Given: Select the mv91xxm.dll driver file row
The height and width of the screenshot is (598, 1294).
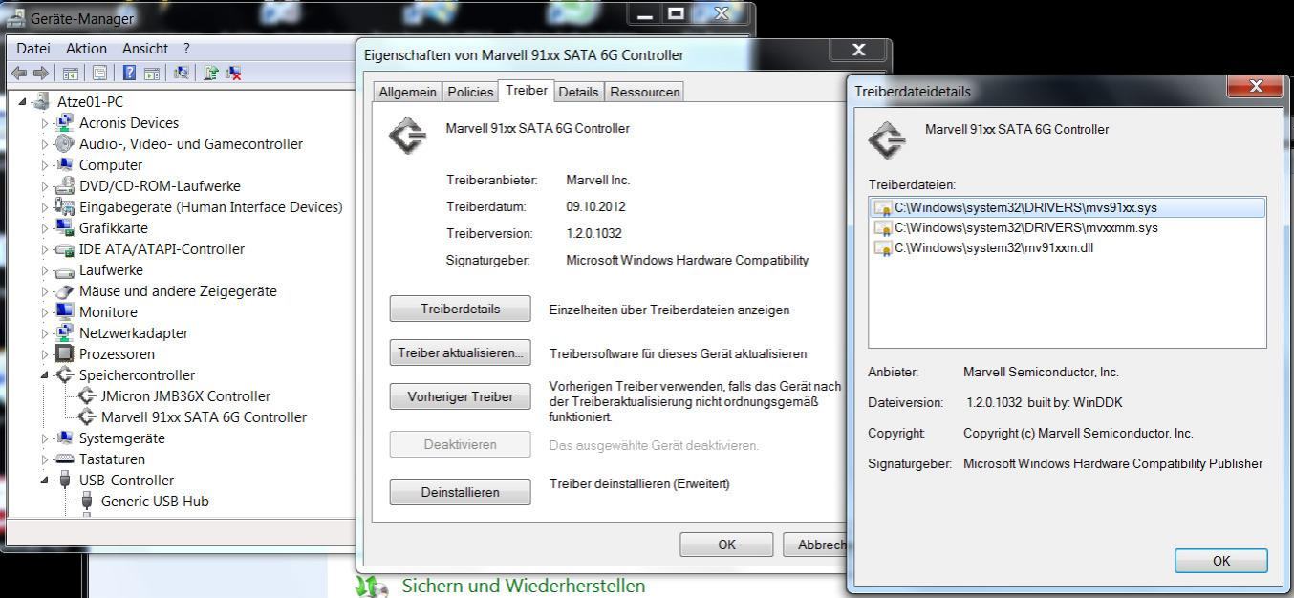Looking at the screenshot, I should [1068, 247].
